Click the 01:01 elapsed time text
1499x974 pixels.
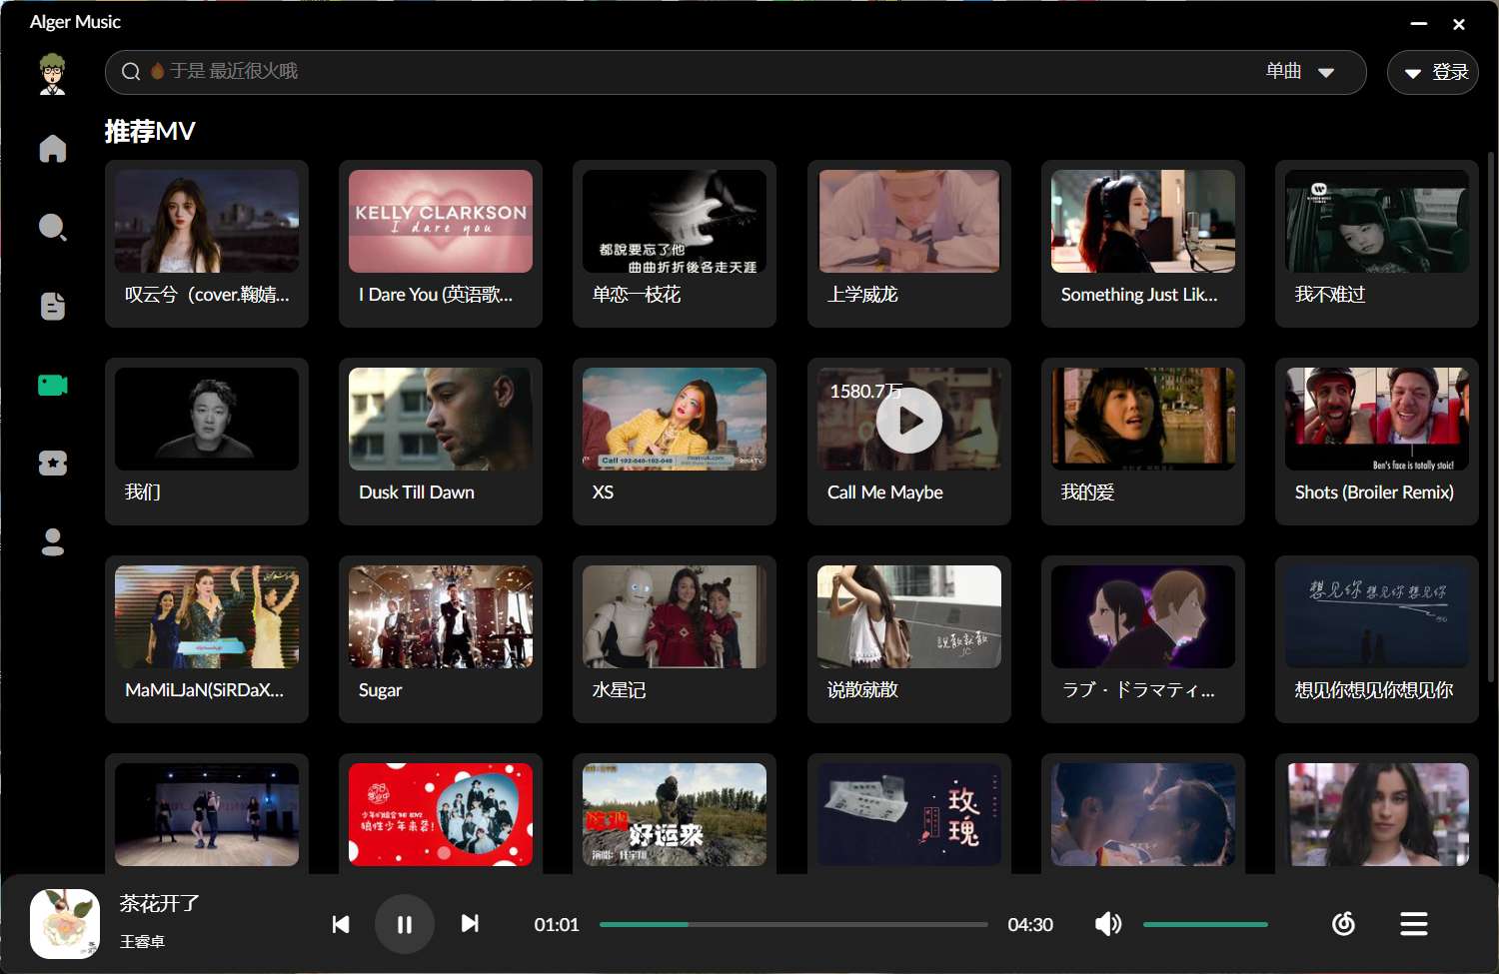(x=557, y=925)
